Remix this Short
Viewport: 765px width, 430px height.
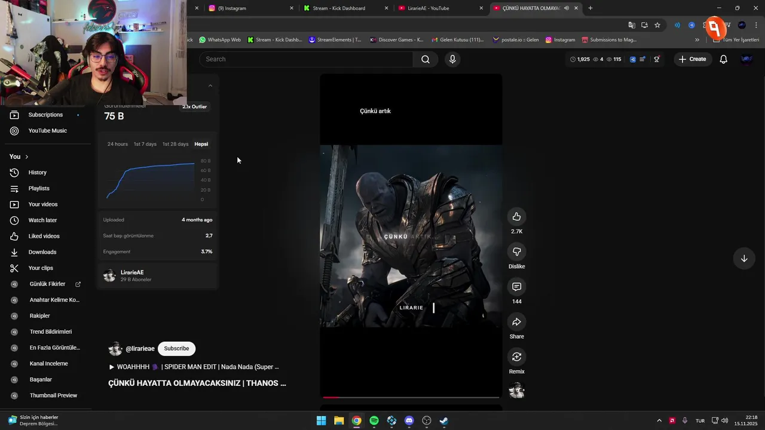click(x=516, y=357)
